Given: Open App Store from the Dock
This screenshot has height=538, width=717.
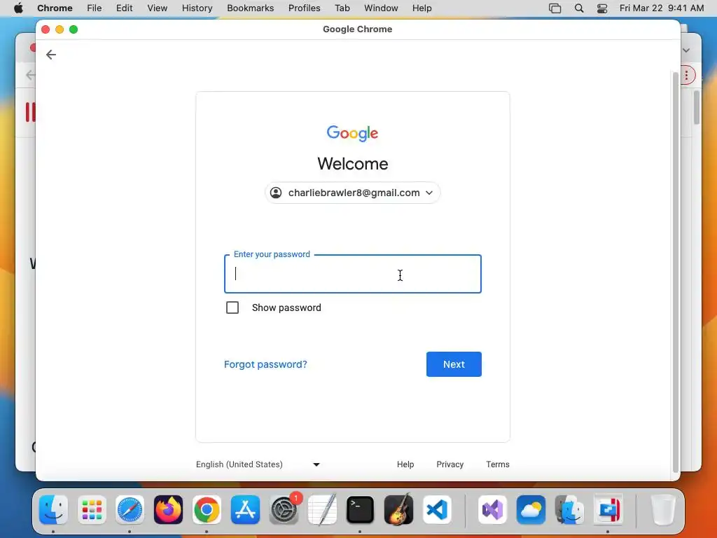Looking at the screenshot, I should 245,510.
